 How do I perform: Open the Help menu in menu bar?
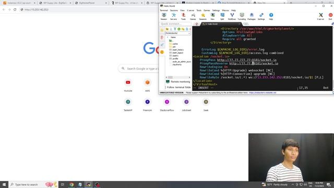[x=233, y=10]
